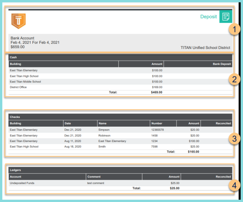Click the Account column header
This screenshot has width=243, height=202.
[x=47, y=177]
